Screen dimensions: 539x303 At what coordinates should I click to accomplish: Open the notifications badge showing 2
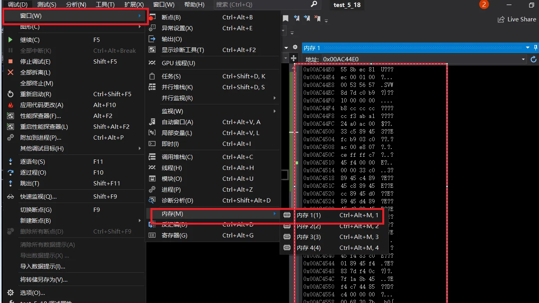484,5
